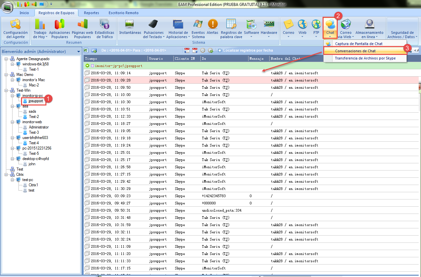Click the second calendar date icon
Viewport: 421px width, 277px height.
pos(195,50)
